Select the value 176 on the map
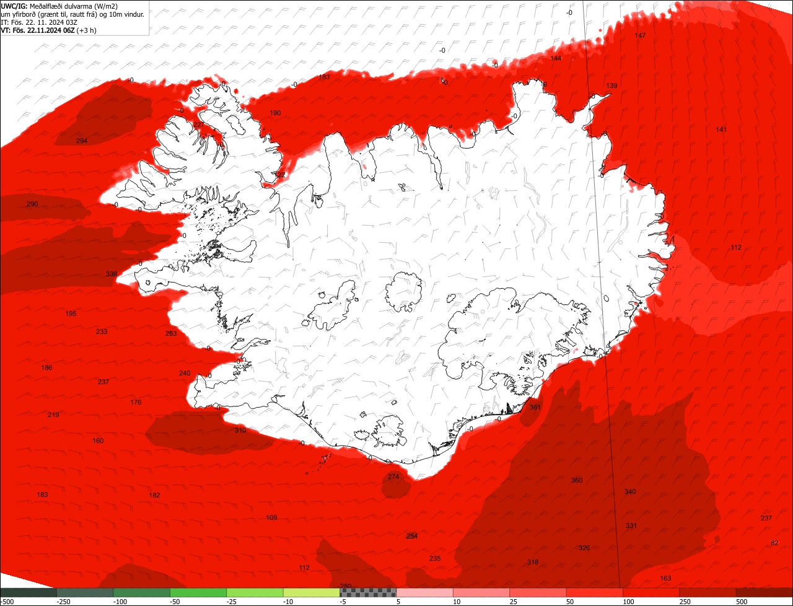The height and width of the screenshot is (606, 793). pyautogui.click(x=136, y=402)
